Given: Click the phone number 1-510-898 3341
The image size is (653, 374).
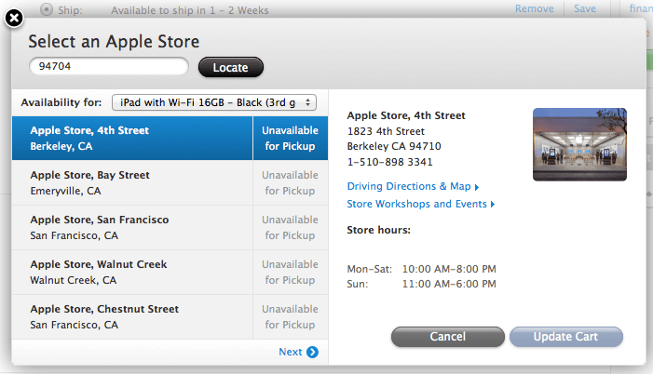Looking at the screenshot, I should pos(390,162).
